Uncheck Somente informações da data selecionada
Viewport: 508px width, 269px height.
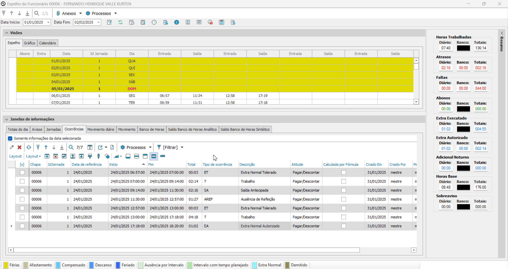10,138
